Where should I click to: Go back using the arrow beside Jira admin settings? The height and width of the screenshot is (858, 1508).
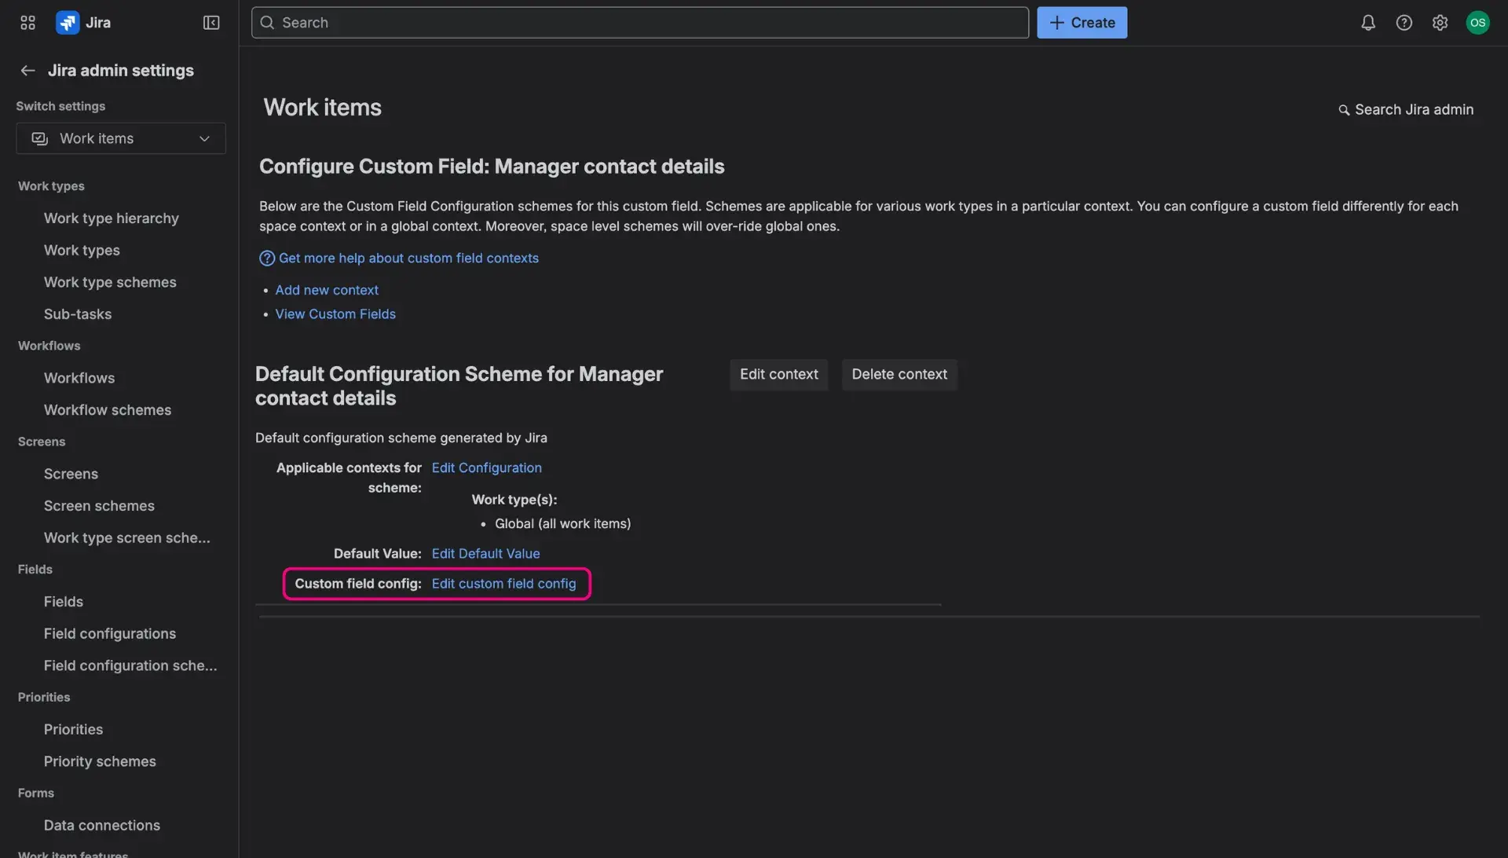(x=27, y=70)
